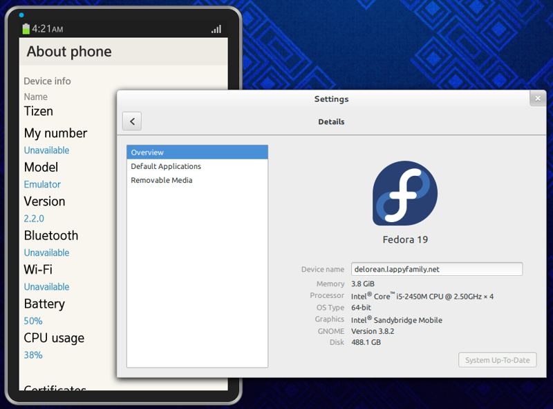This screenshot has width=553, height=409.
Task: Click the Fedora logo in Details
Action: 405,193
